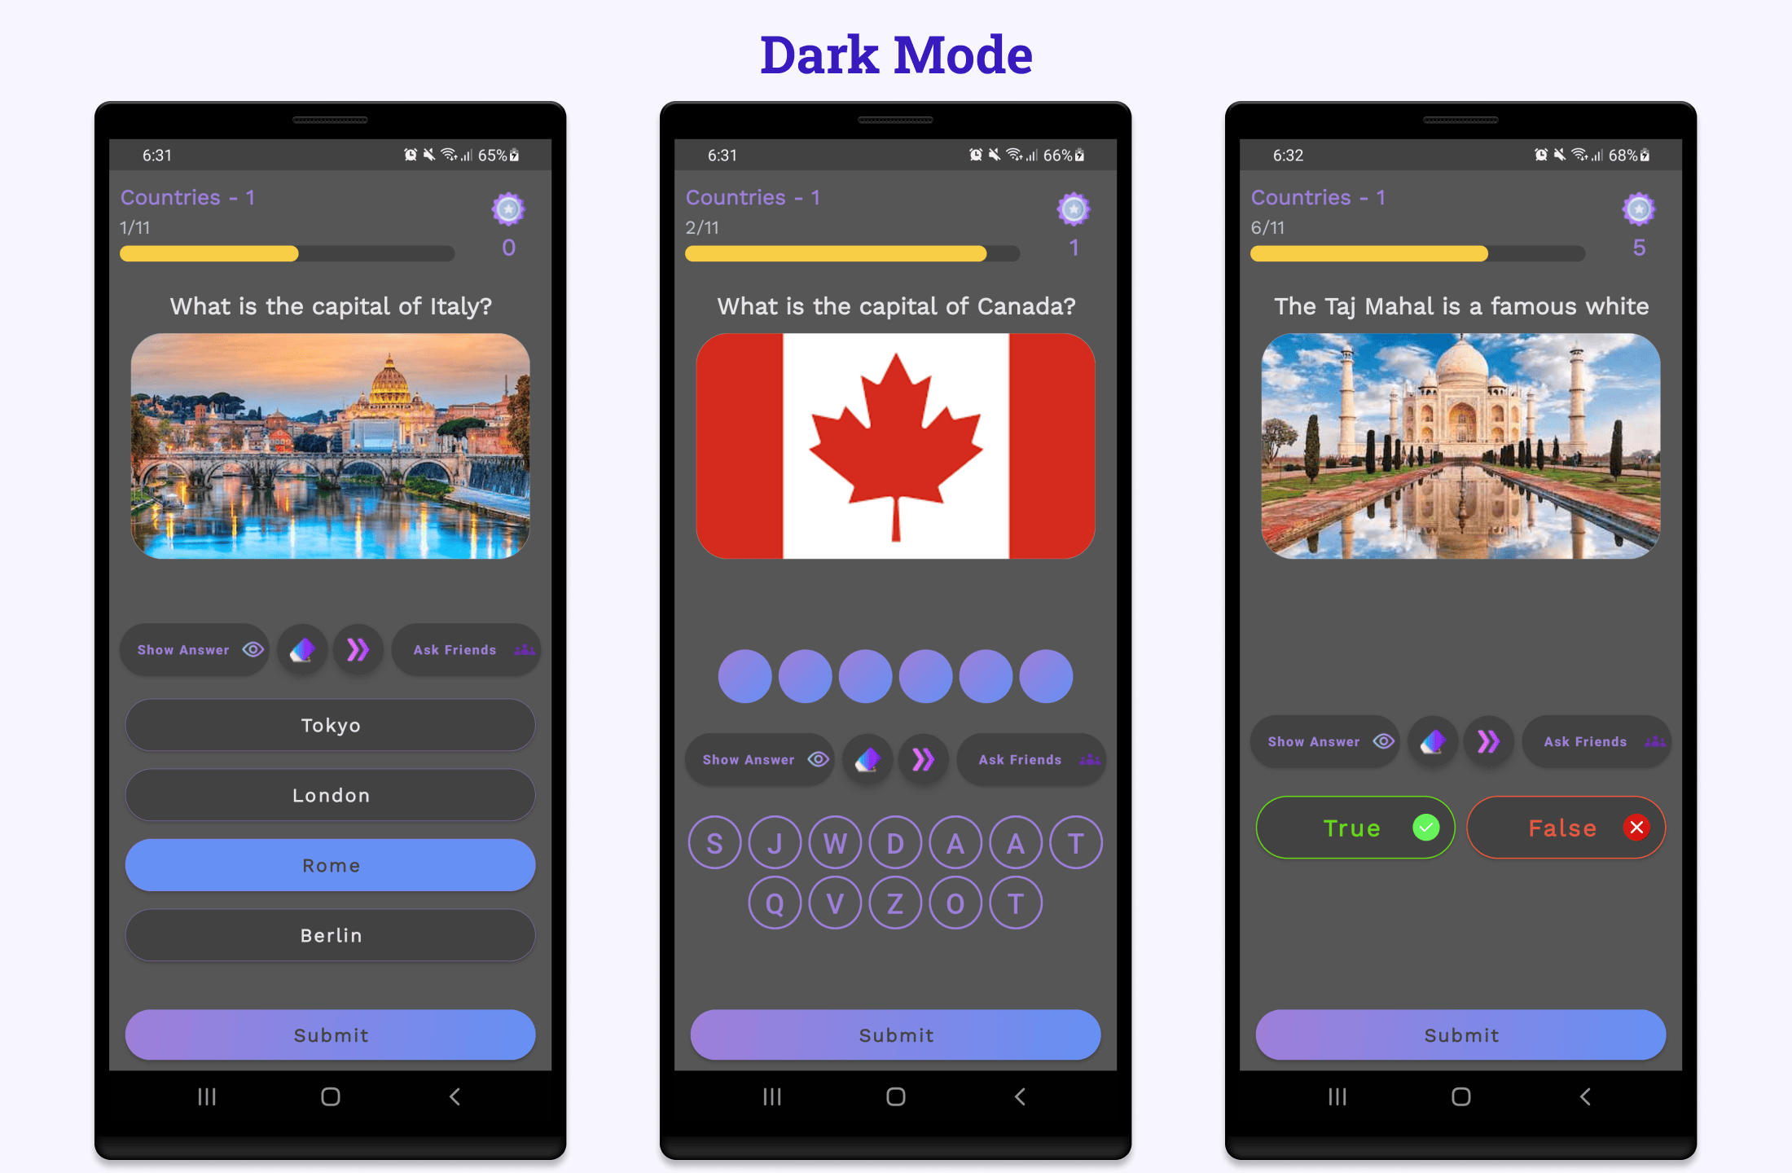Image resolution: width=1792 pixels, height=1173 pixels.
Task: Toggle Rome answer selection first screen
Action: pyautogui.click(x=332, y=864)
